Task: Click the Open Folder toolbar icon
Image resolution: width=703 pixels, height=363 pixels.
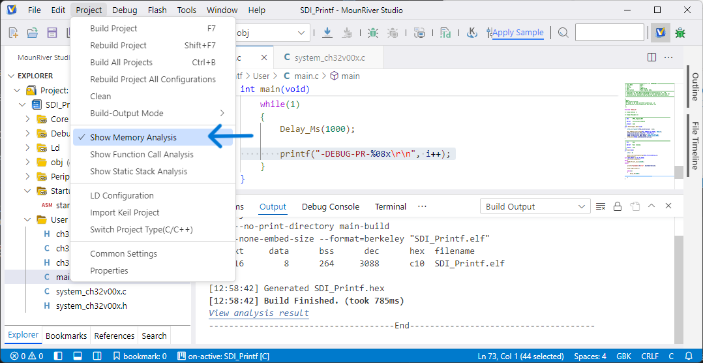Action: coord(33,33)
